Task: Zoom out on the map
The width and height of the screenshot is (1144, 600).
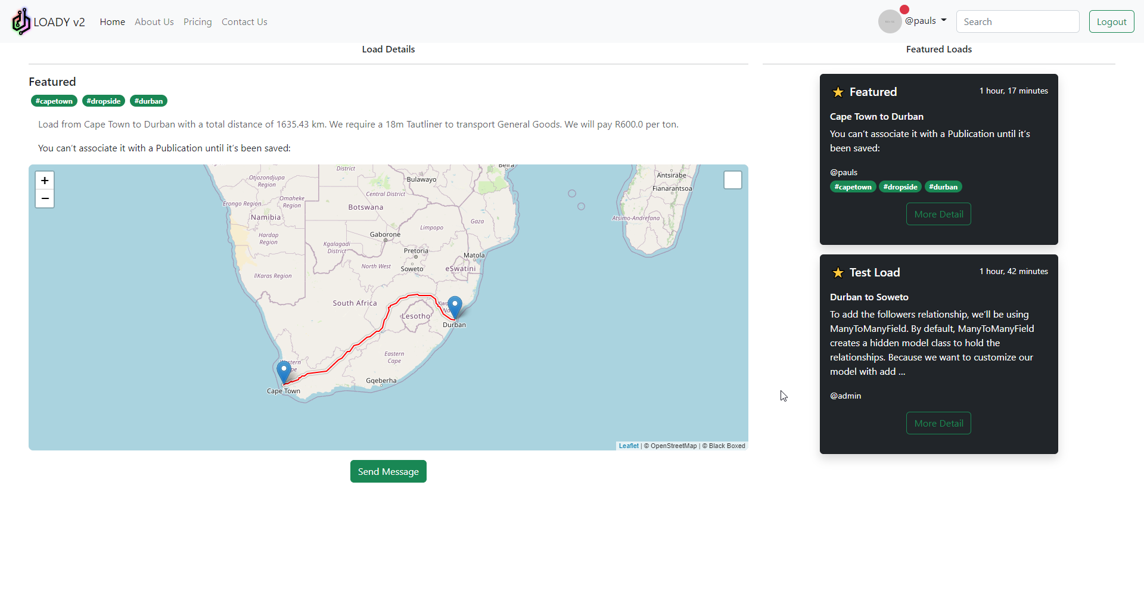Action: click(x=45, y=198)
